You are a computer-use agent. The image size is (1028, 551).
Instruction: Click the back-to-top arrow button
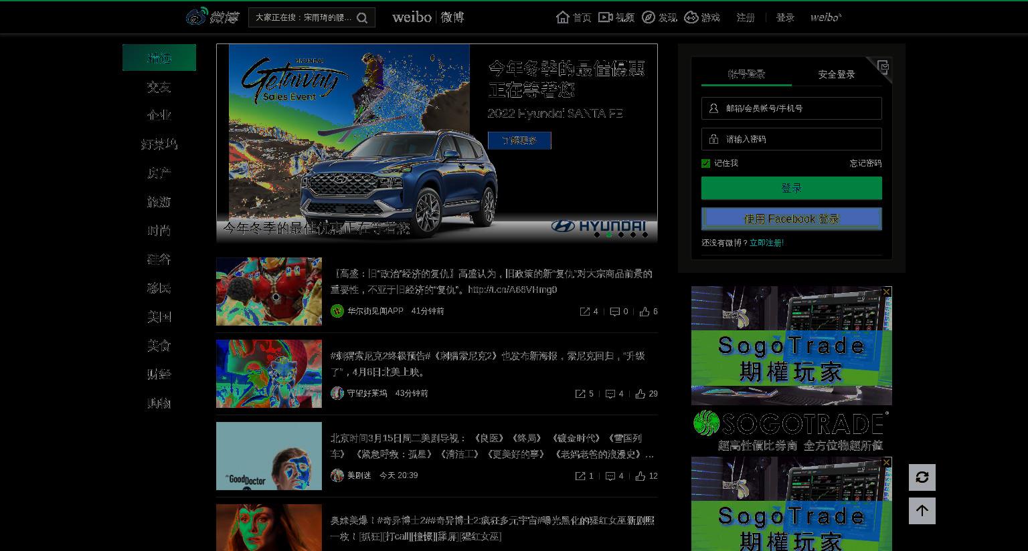click(922, 511)
